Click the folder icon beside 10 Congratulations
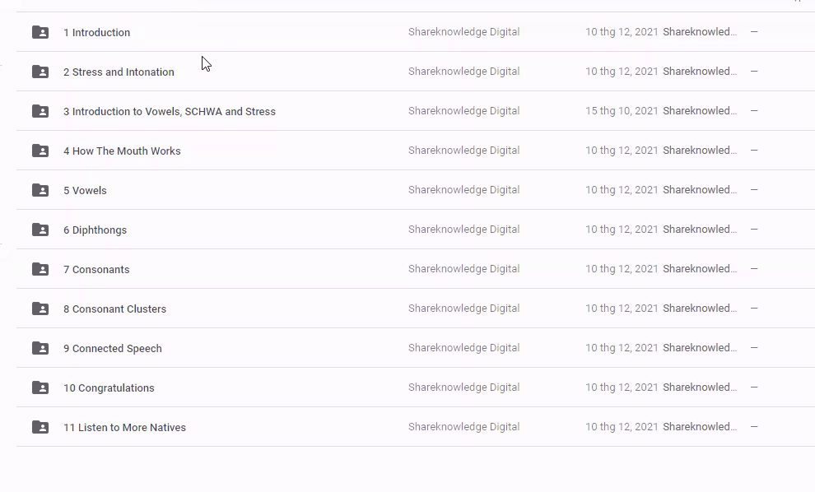815x492 pixels. [40, 388]
